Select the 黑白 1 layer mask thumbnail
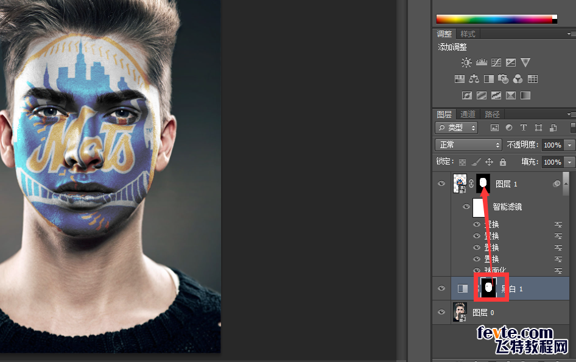This screenshot has width=576, height=362. (x=488, y=288)
